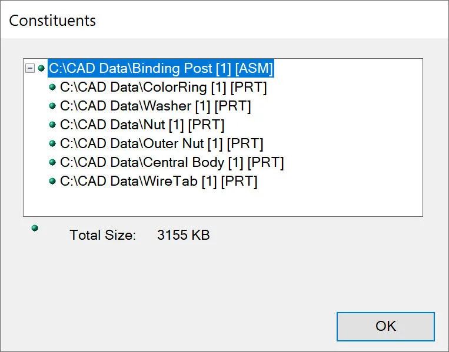Click the 3155 KB size value
The height and width of the screenshot is (352, 449).
(x=183, y=234)
